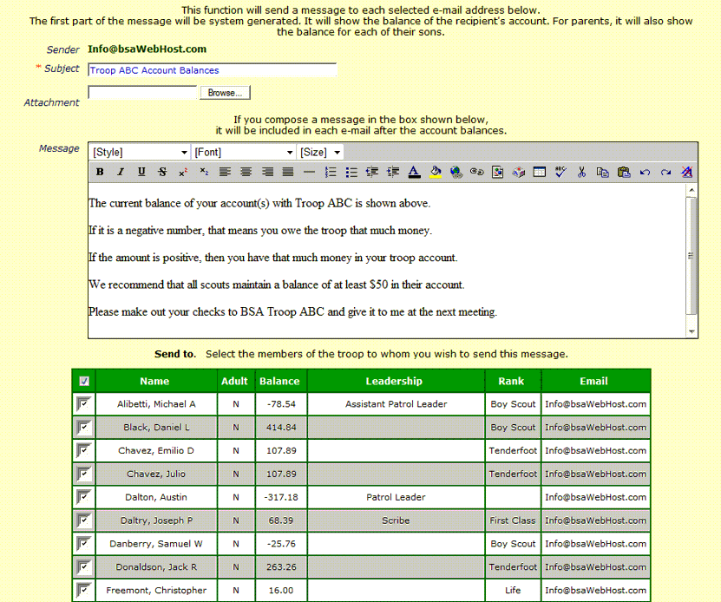This screenshot has height=602, width=721.
Task: Click message scrollbar down arrow
Action: pos(692,331)
